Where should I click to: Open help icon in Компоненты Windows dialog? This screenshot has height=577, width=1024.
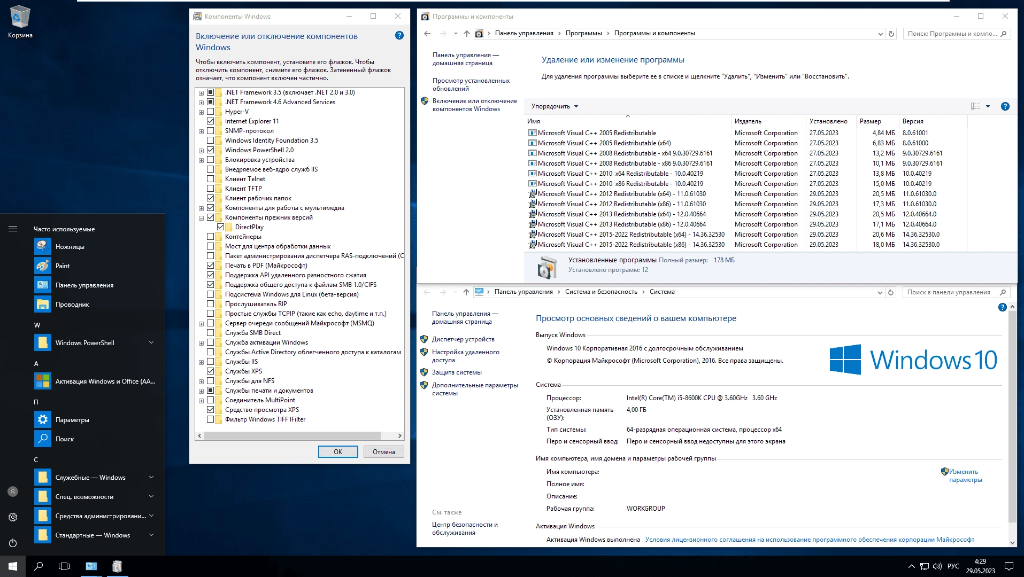click(x=399, y=35)
